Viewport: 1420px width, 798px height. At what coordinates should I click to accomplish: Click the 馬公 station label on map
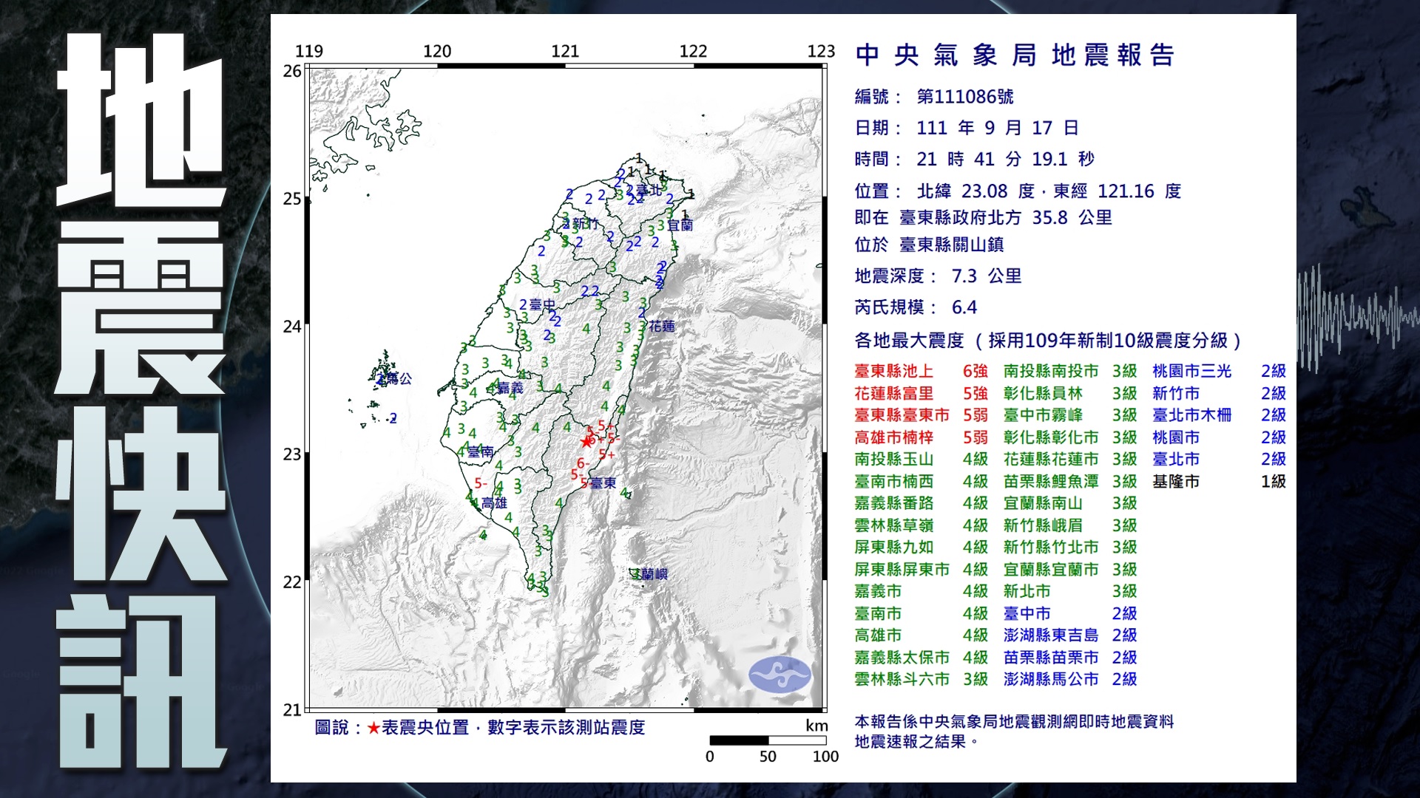[399, 378]
